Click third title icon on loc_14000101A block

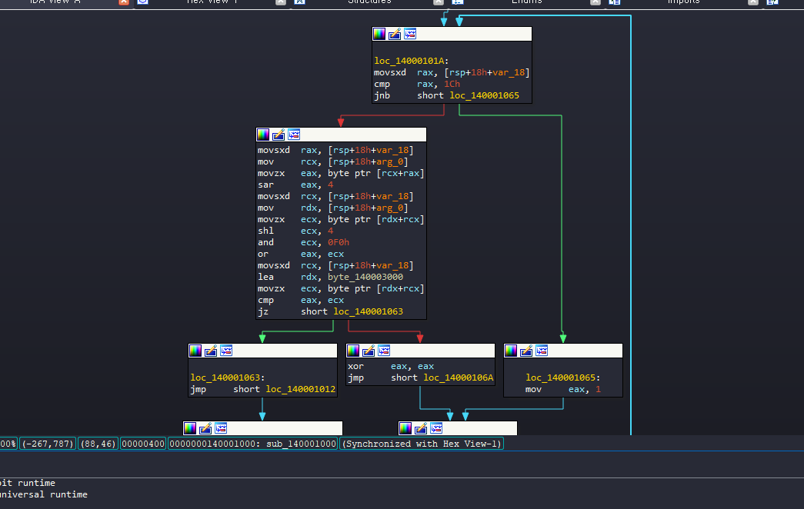click(x=409, y=34)
